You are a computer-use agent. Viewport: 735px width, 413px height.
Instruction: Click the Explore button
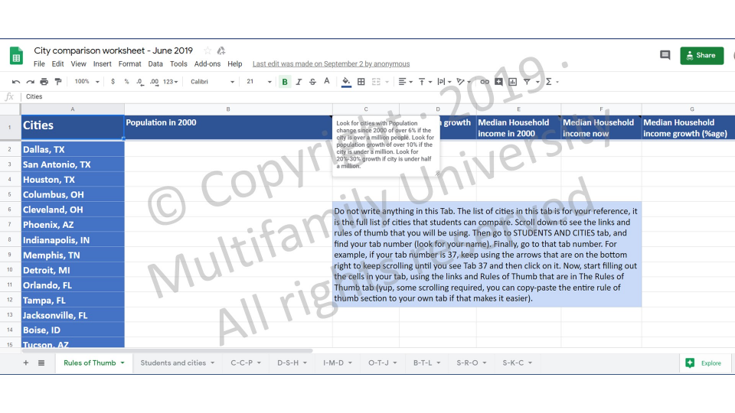point(704,363)
